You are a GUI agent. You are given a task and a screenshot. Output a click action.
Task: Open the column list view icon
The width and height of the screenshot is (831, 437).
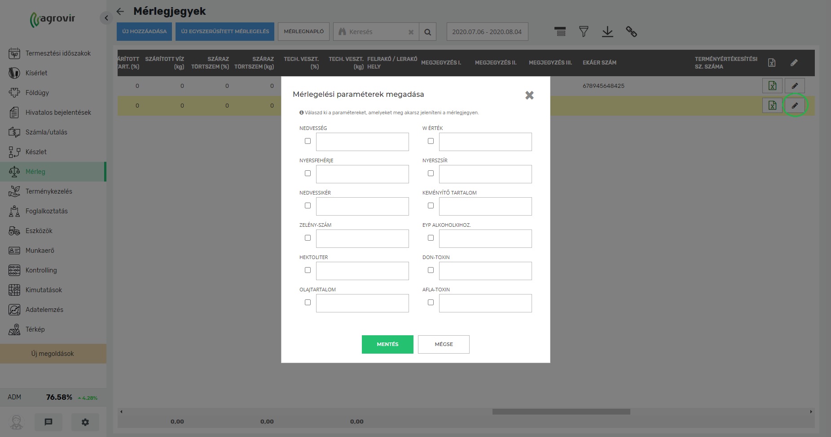click(x=560, y=32)
